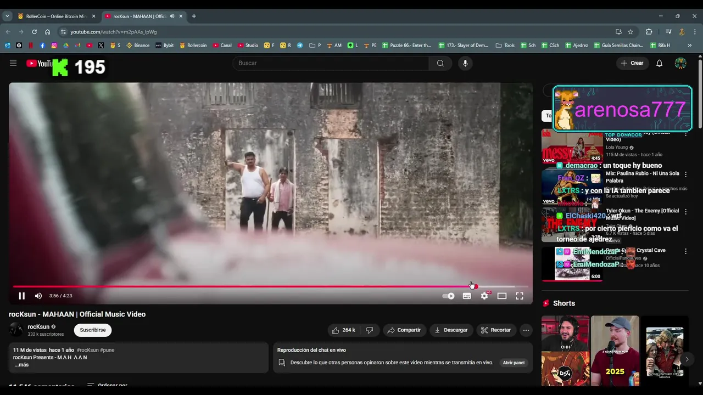
Task: Click #pune hashtag link
Action: 107,350
